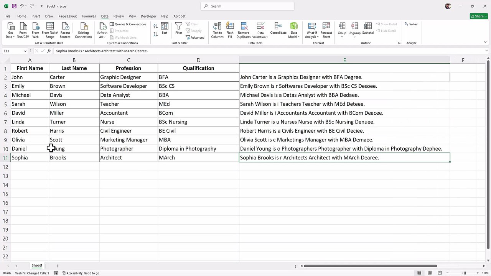Click Group rows icon
This screenshot has width=491, height=276.
[x=342, y=26]
